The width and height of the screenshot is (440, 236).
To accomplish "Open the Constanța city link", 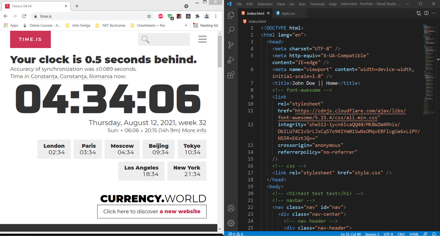I will point(44,76).
